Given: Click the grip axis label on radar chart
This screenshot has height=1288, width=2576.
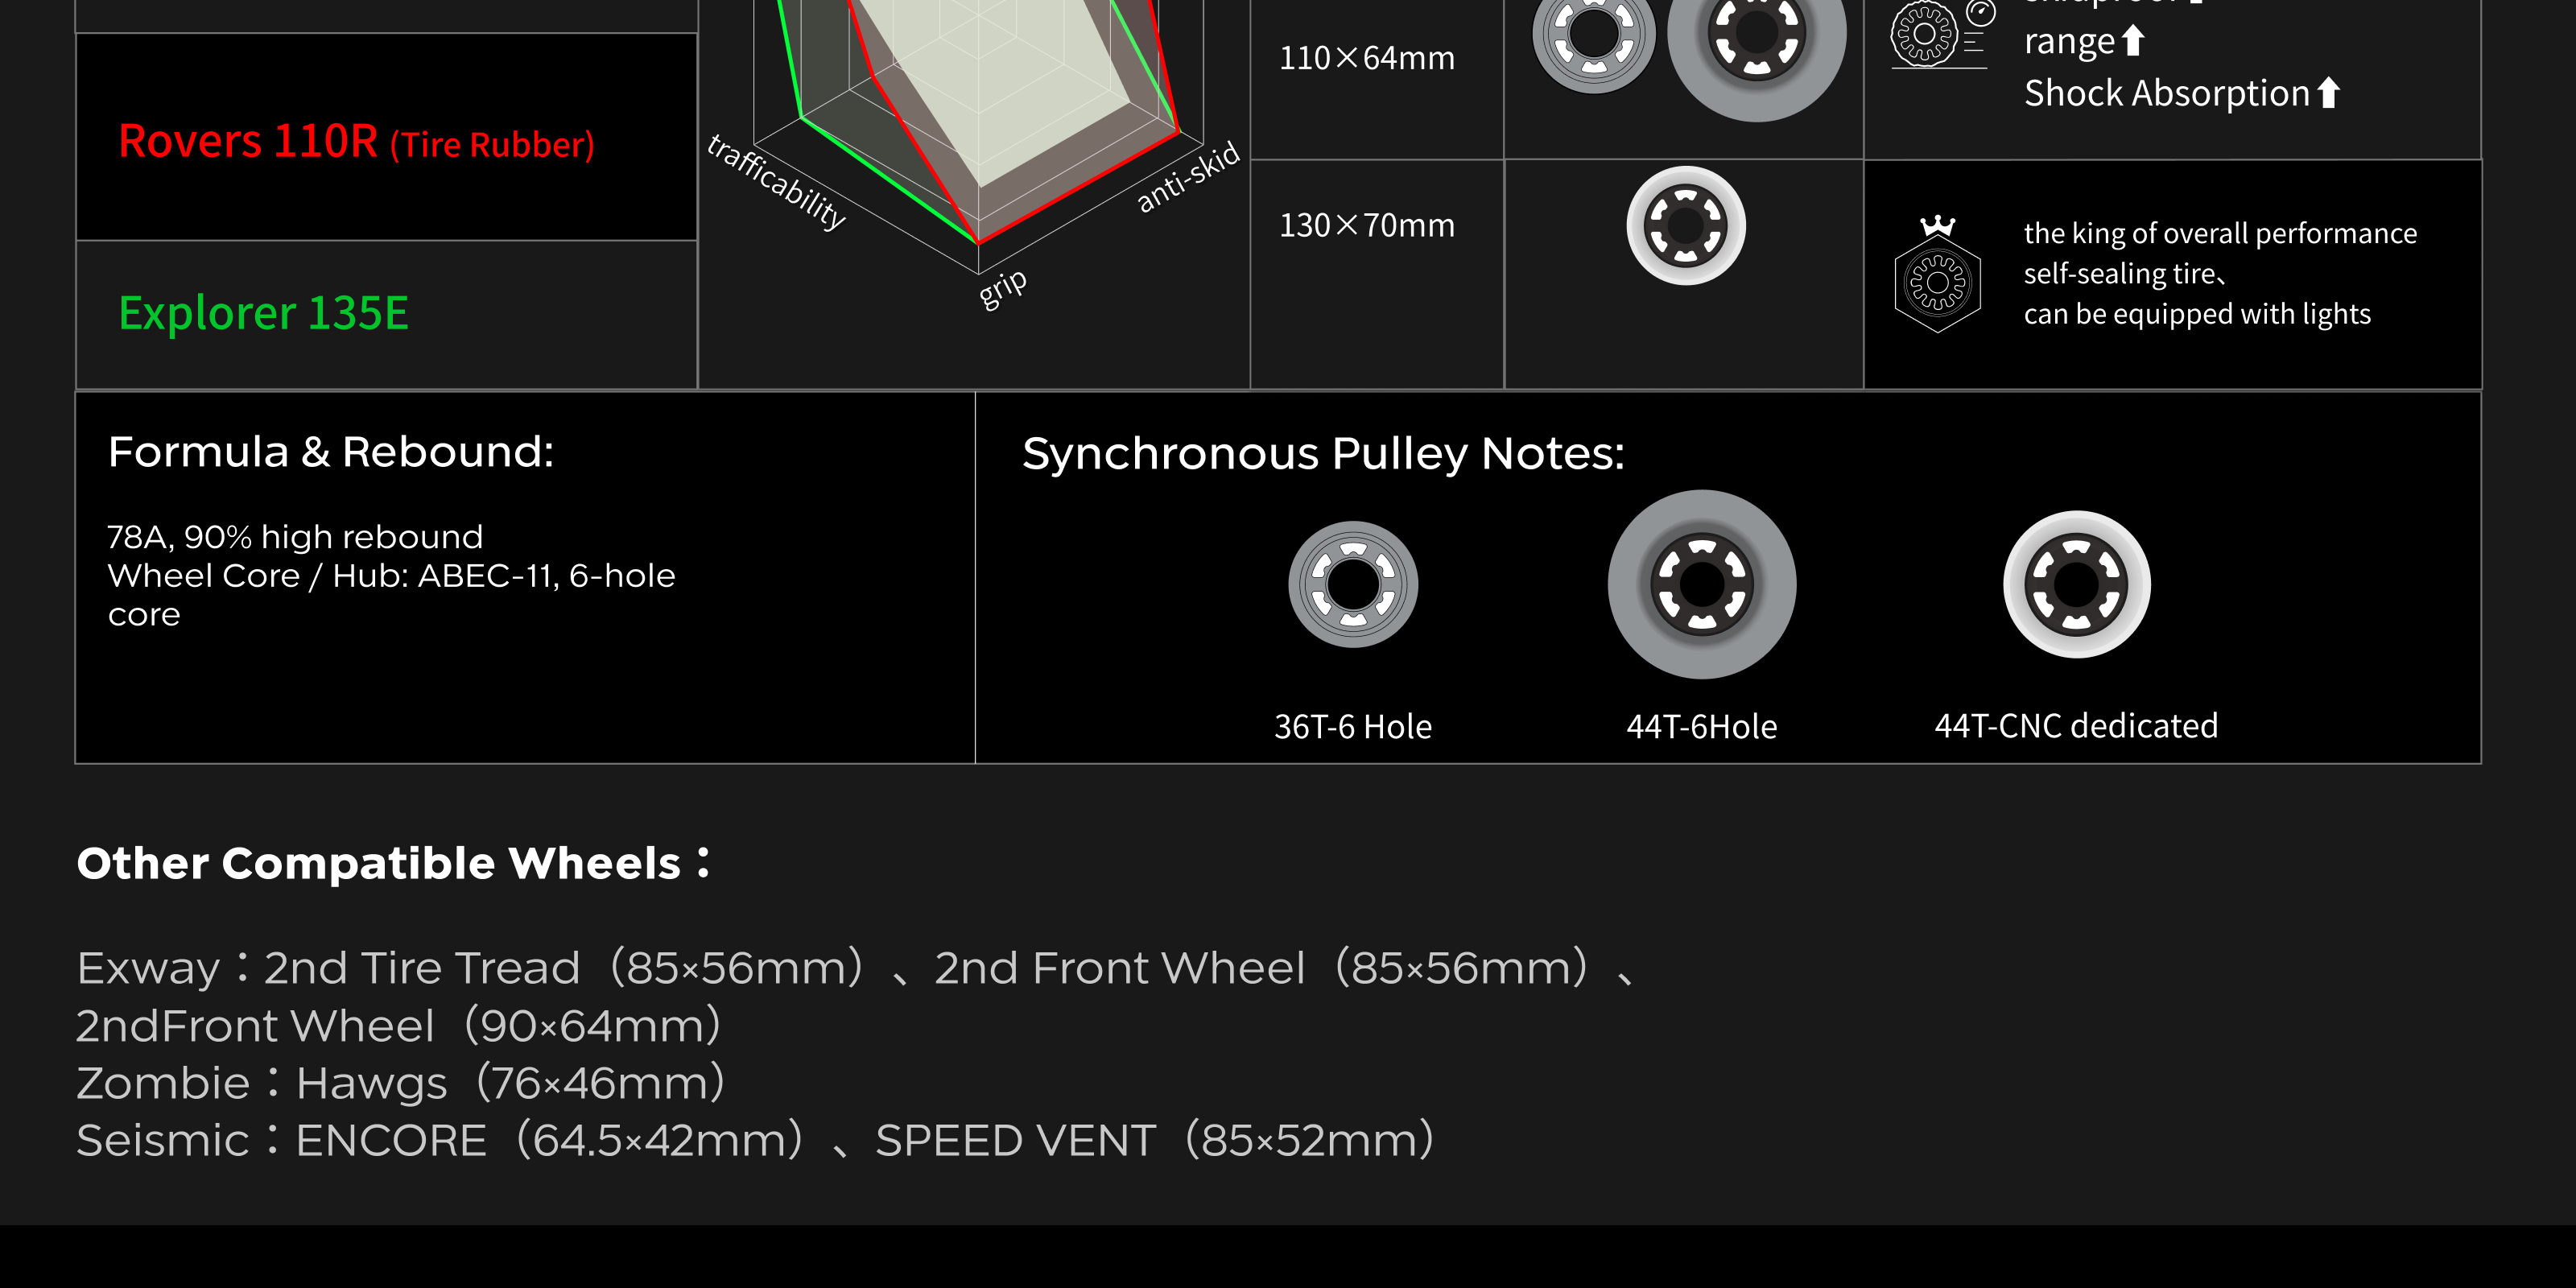Looking at the screenshot, I should point(1002,288).
